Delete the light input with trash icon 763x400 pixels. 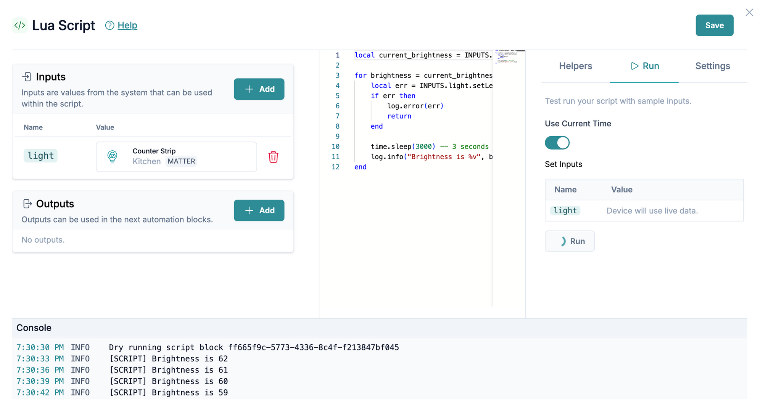click(273, 157)
